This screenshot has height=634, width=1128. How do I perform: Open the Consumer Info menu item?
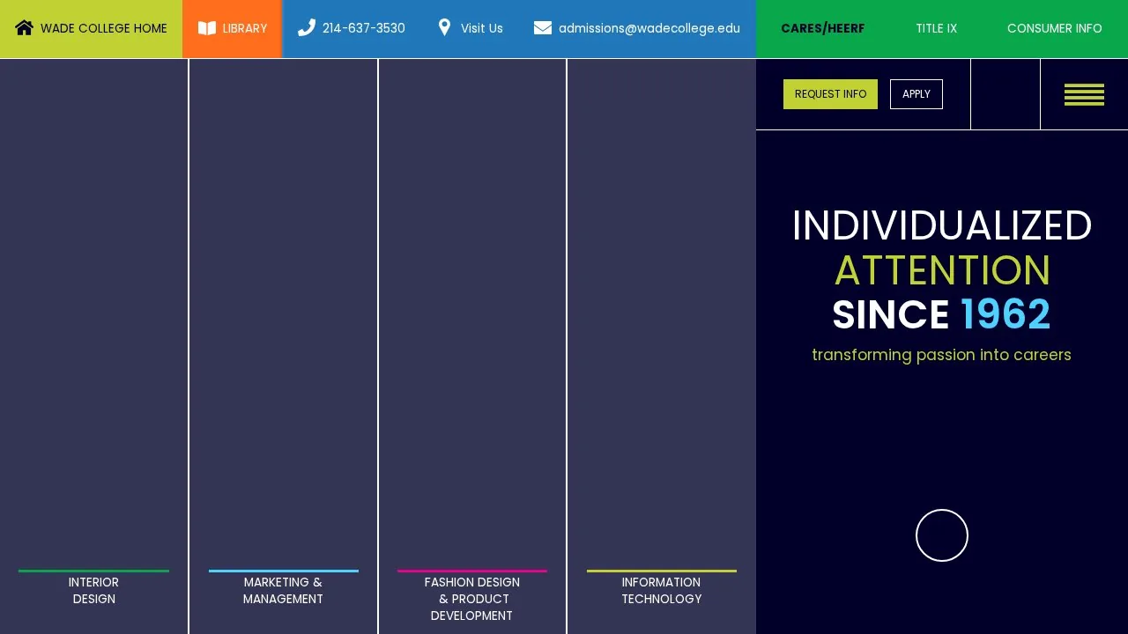coord(1055,29)
